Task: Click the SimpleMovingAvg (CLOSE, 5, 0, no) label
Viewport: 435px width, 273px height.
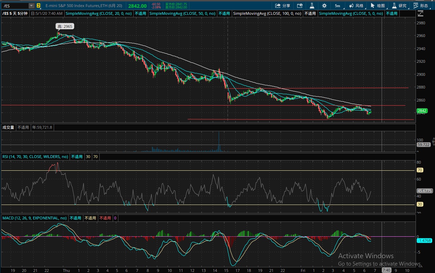Action: click(x=351, y=13)
